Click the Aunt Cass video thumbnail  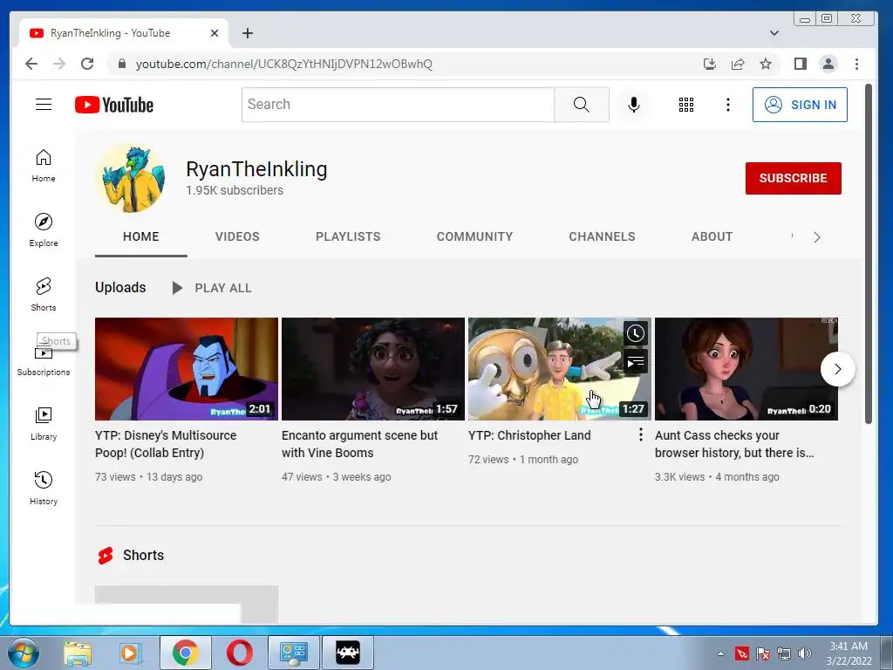coord(746,369)
